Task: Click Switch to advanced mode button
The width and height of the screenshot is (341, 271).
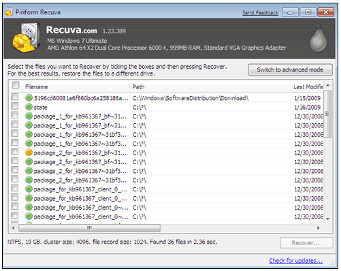Action: (291, 69)
